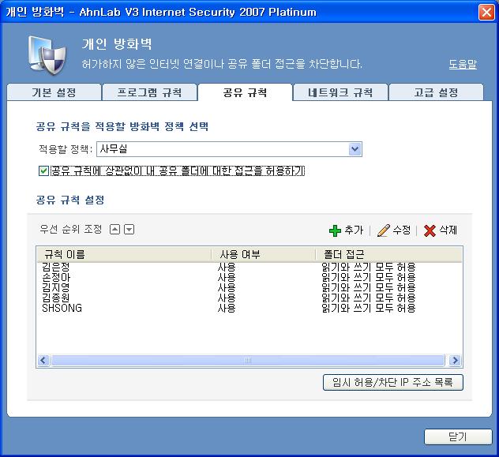The width and height of the screenshot is (499, 457).
Task: Move rule priority up with up arrow
Action: (x=114, y=230)
